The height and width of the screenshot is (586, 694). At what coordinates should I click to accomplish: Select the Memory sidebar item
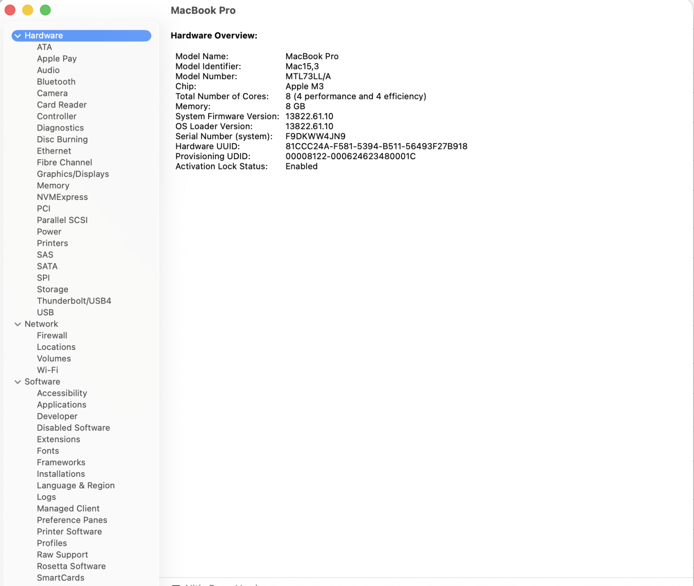[53, 186]
